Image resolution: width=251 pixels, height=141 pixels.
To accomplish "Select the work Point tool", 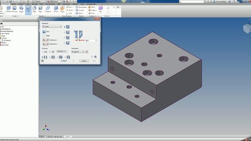I will coord(70,10).
